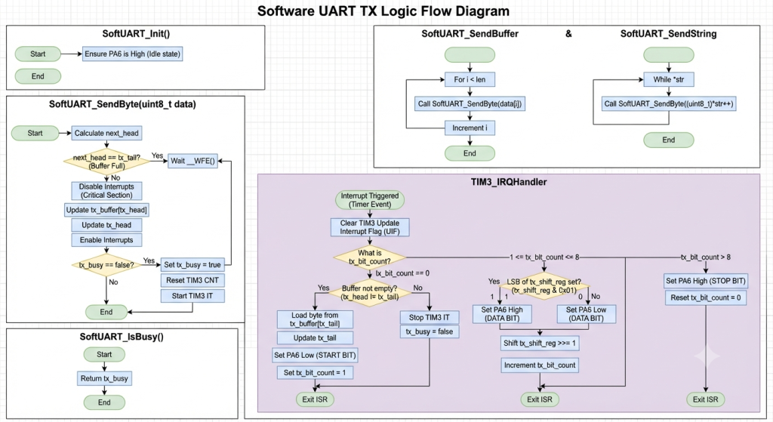773x422 pixels.
Task: Click the 'SoftUART_SendBuffer' section title
Action: 470,33
